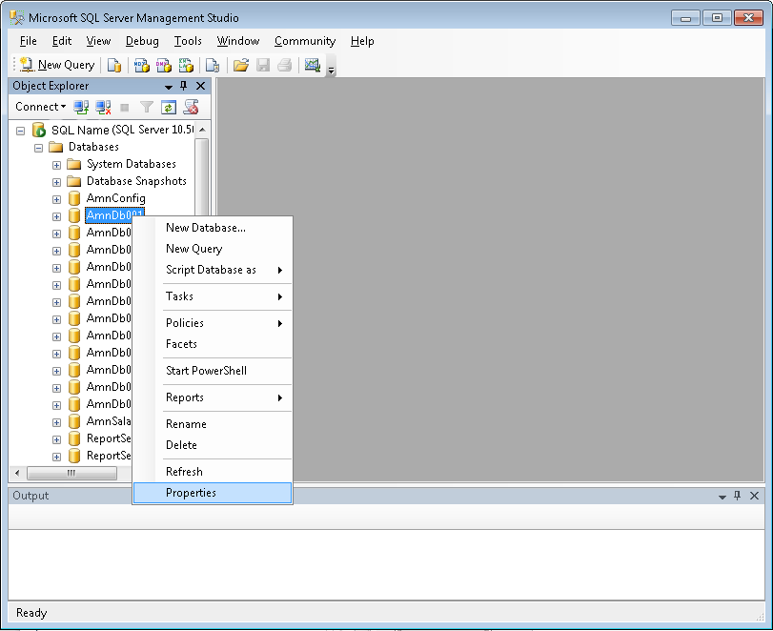This screenshot has width=773, height=631.
Task: Click the Databases folder icon
Action: click(x=55, y=147)
